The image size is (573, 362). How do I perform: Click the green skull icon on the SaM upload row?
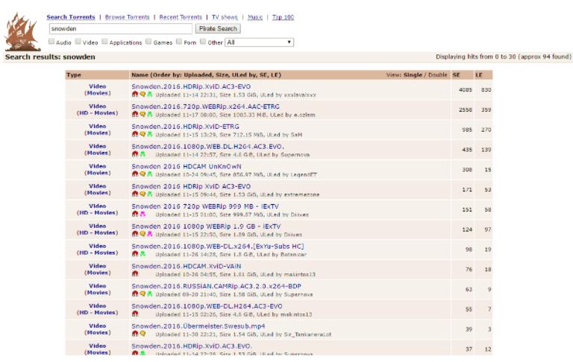pos(149,134)
